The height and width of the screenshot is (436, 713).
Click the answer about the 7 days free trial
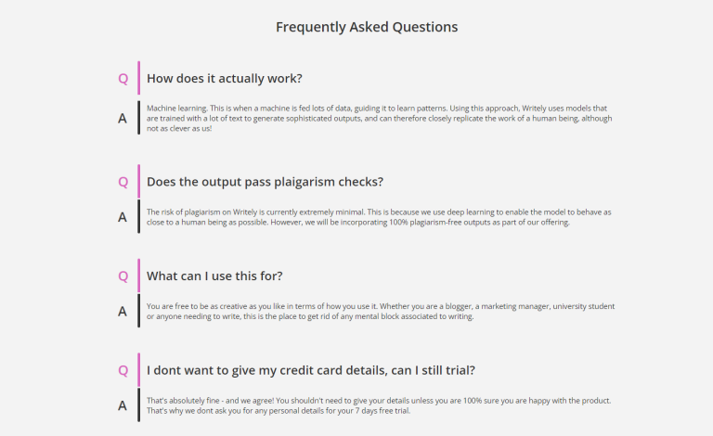(x=379, y=405)
